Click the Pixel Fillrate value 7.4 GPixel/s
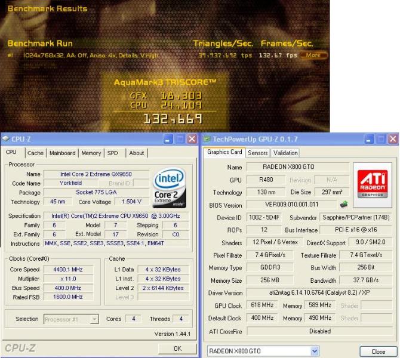 tap(270, 255)
